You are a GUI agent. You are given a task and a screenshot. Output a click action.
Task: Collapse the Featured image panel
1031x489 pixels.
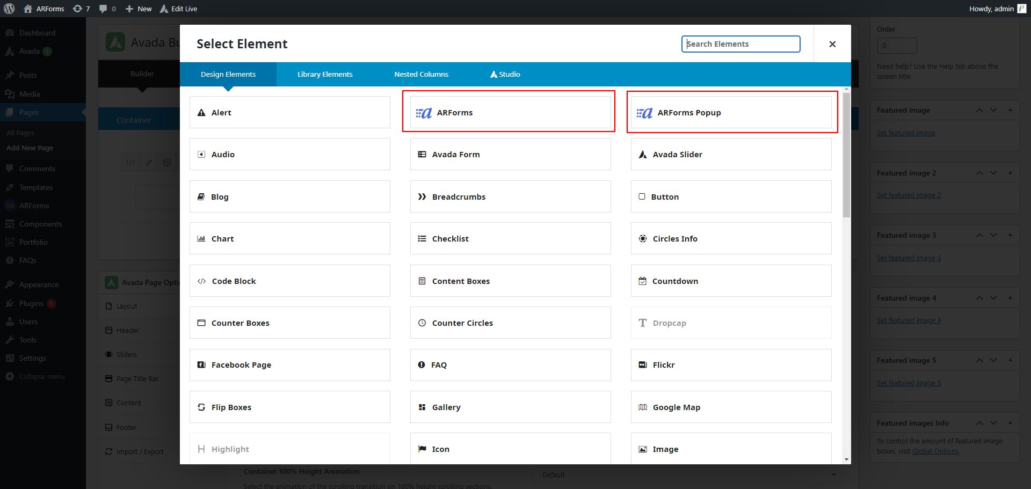click(x=1010, y=110)
